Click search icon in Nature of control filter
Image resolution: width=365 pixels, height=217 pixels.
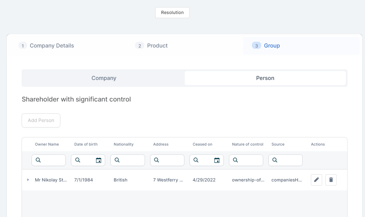tap(235, 160)
